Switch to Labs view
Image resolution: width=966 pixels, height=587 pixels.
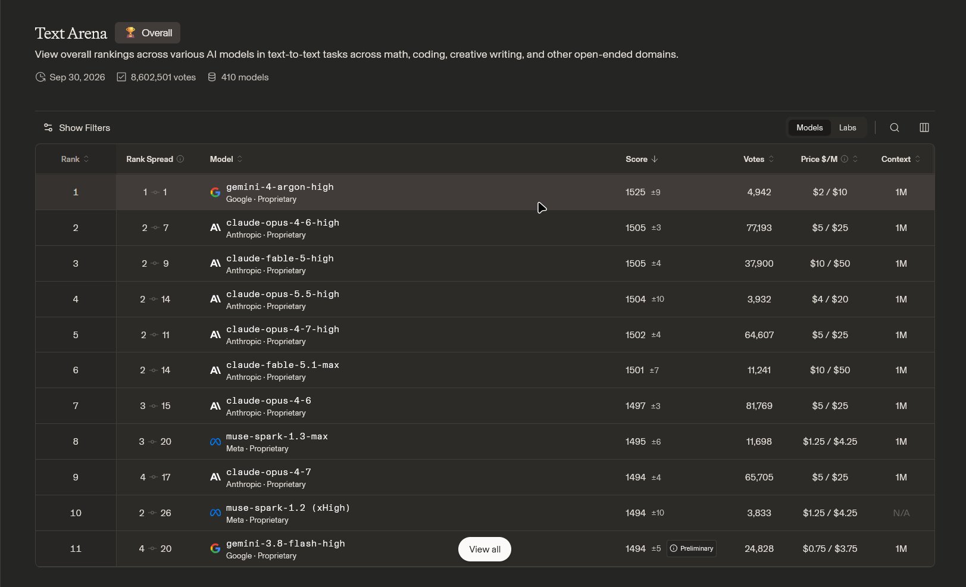click(848, 127)
